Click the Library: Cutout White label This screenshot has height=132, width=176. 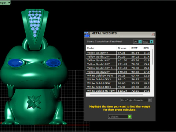(x=104, y=41)
